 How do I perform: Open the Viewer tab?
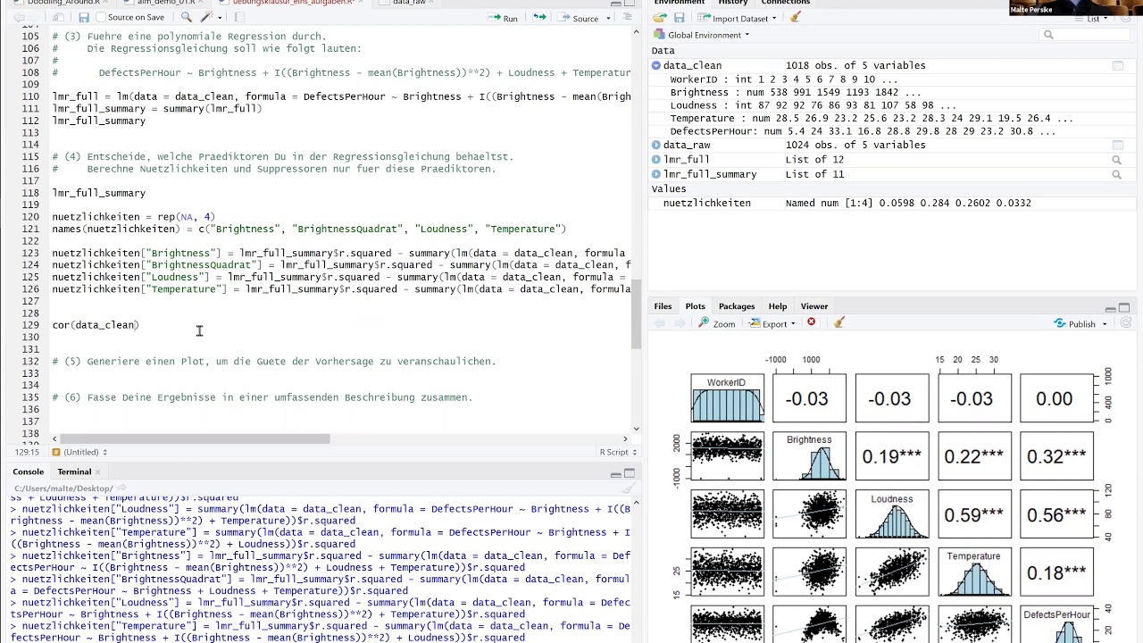(x=814, y=306)
